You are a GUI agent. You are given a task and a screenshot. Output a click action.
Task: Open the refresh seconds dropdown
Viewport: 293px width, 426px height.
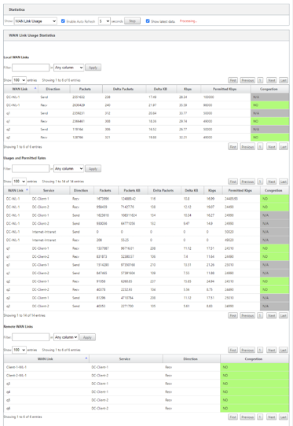(104, 21)
